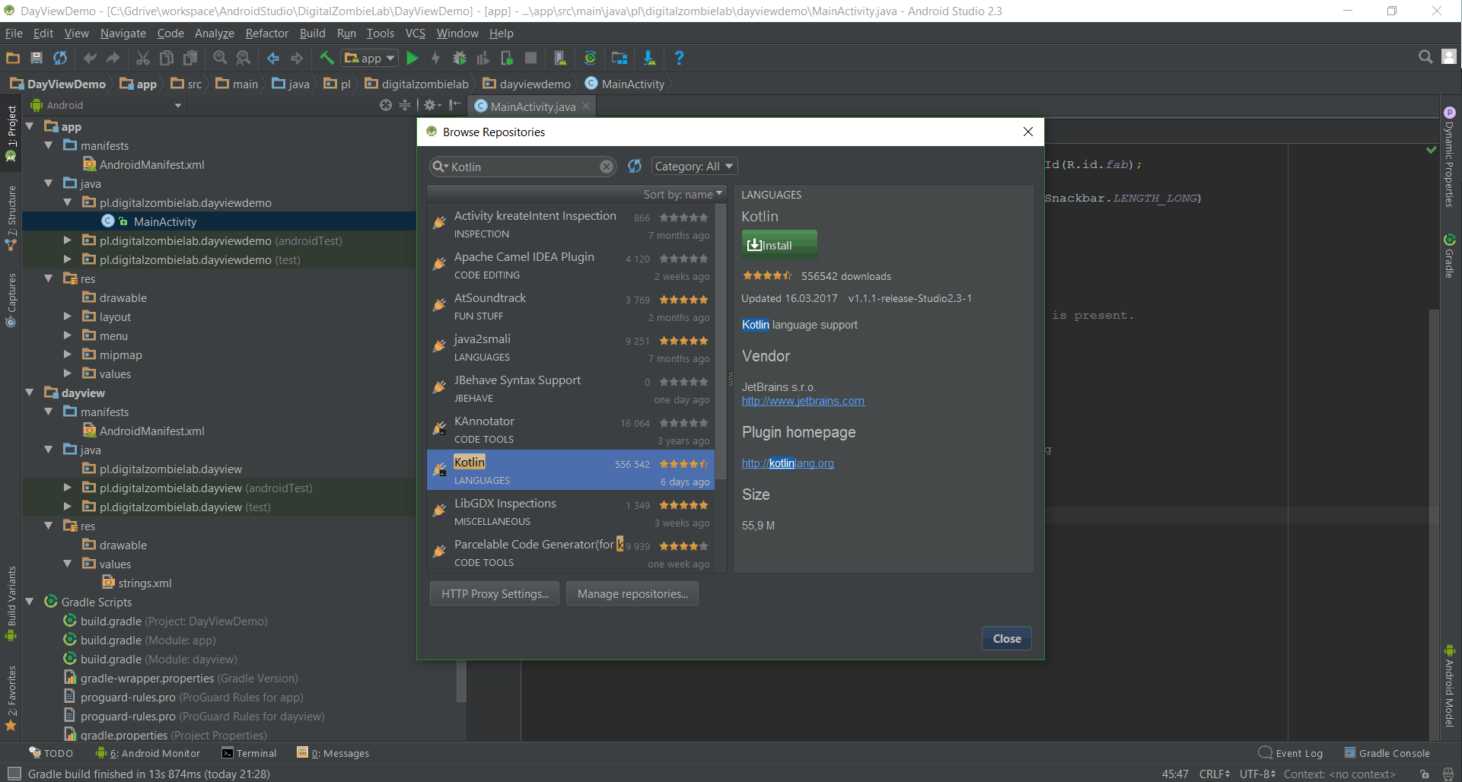Screen dimensions: 1462x782
Task: Open Build Variants side panel
Action: pos(11,604)
